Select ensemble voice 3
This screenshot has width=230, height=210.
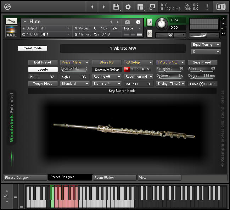tap(138, 69)
